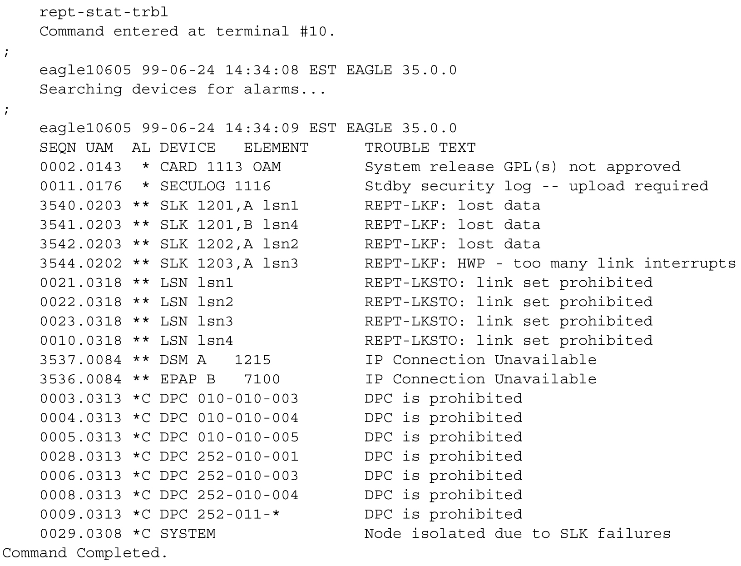Click 'Searching devices for alarms...' text
The width and height of the screenshot is (741, 566).
click(x=183, y=89)
